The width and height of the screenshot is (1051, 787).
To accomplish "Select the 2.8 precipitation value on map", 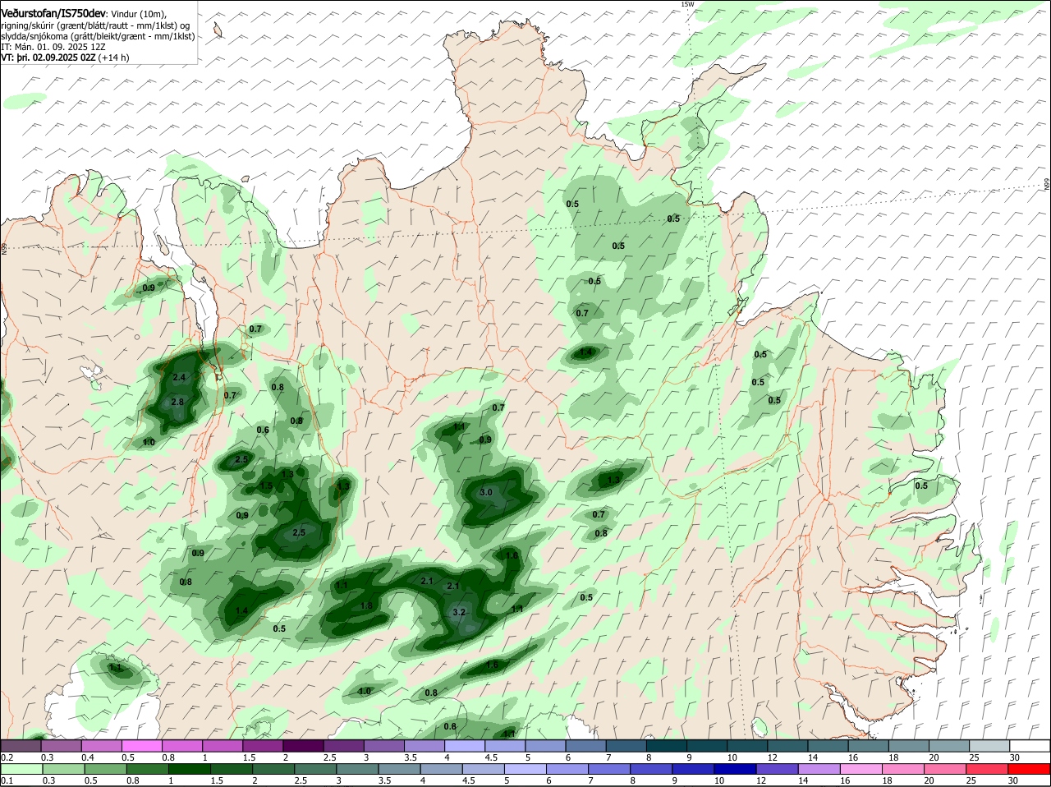I will point(177,402).
